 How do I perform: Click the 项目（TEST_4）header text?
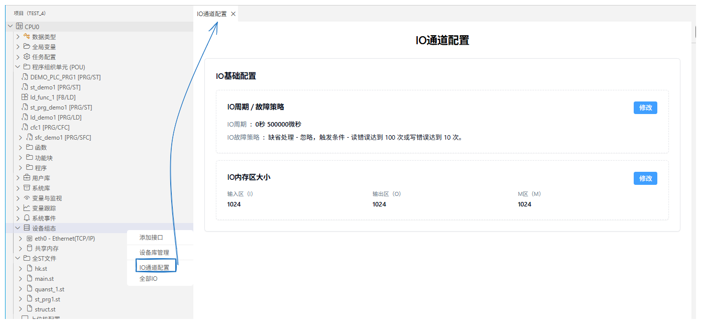click(x=30, y=14)
